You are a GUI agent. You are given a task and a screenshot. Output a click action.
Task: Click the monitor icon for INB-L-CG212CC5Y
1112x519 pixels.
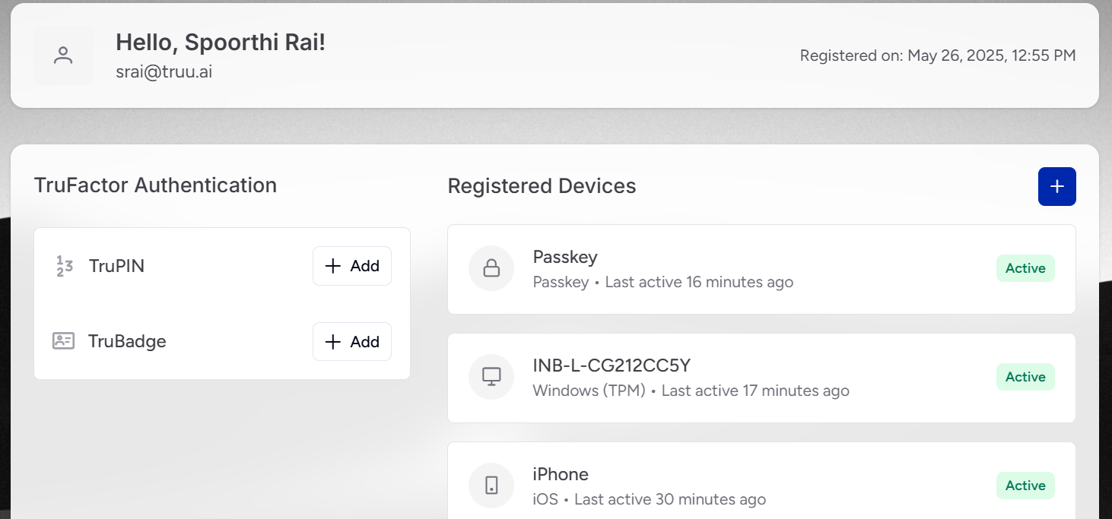pyautogui.click(x=491, y=377)
